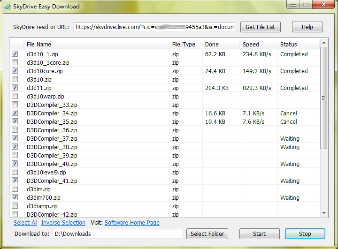Select the d3dramp.zip file name
The height and width of the screenshot is (249, 338).
(42, 206)
